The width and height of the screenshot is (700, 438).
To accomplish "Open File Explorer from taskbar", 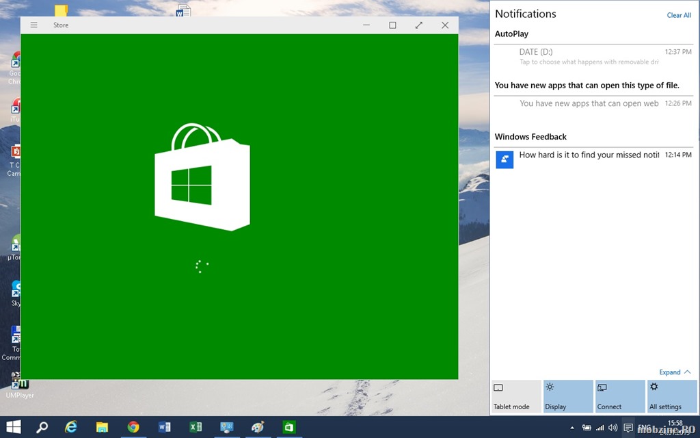I will [x=102, y=427].
